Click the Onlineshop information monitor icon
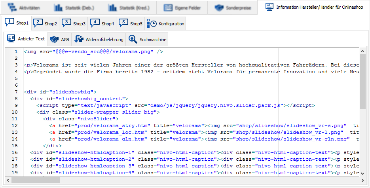Viewport: 370px width, 188px height. [x=269, y=7]
